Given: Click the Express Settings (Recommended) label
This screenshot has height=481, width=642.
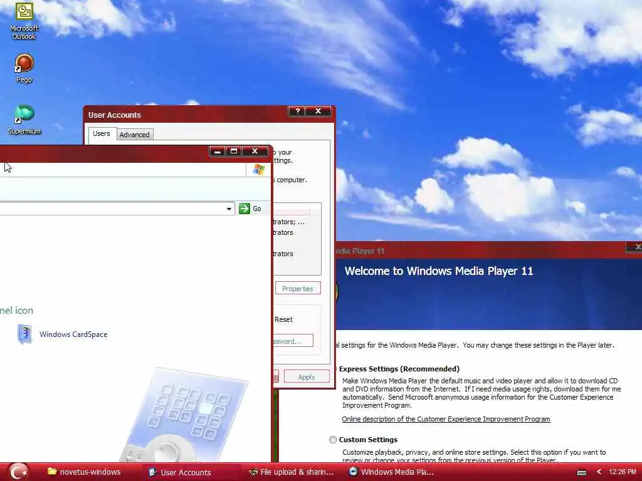Looking at the screenshot, I should click(x=399, y=369).
